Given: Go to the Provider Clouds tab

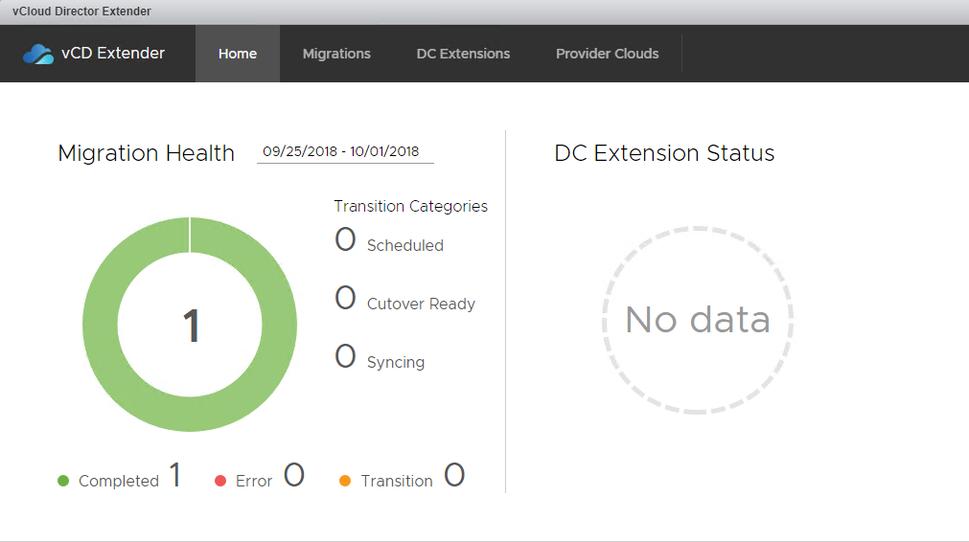Looking at the screenshot, I should point(607,54).
